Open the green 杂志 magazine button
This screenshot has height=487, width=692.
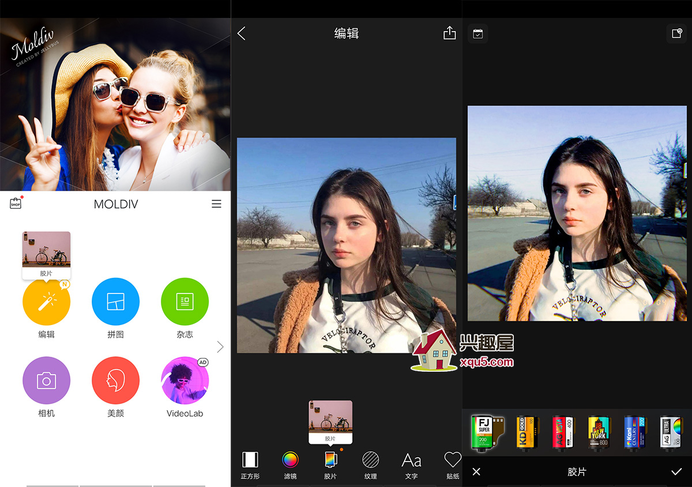click(x=185, y=301)
